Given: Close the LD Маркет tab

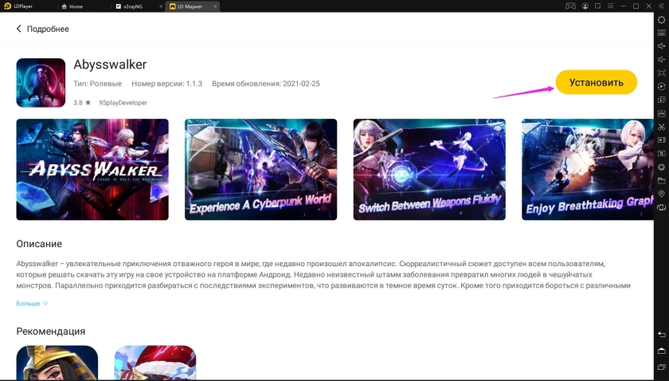Looking at the screenshot, I should click(x=217, y=6).
